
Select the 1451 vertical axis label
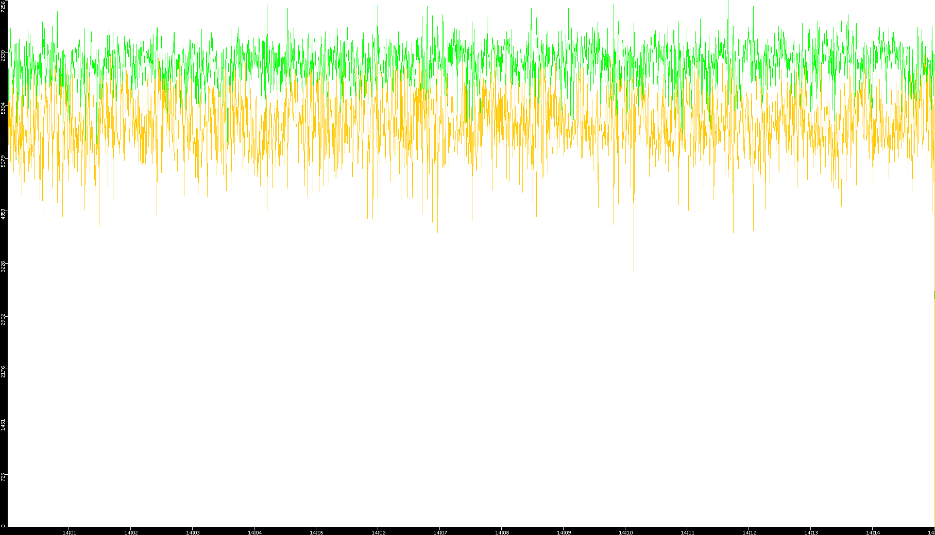[4, 424]
